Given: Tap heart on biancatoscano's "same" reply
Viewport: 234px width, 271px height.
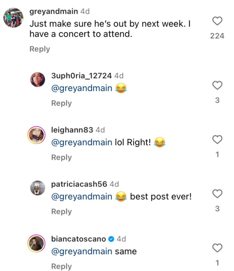Looking at the screenshot, I should tap(217, 248).
